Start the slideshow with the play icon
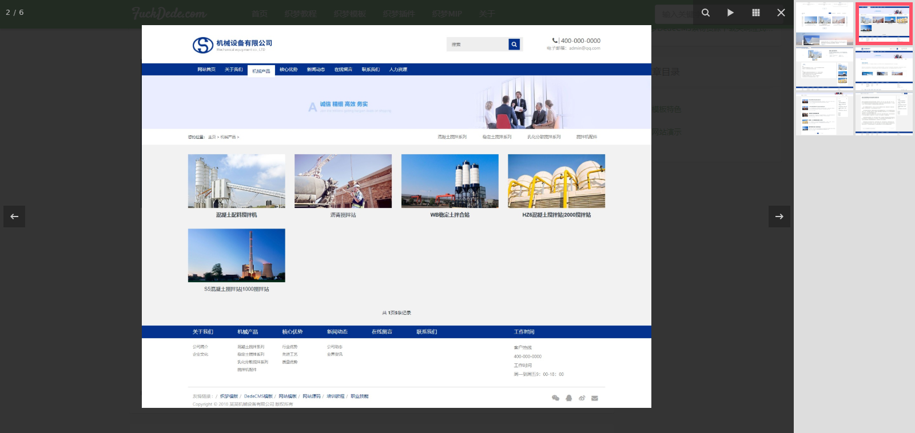Screen dimensions: 915x433 [730, 13]
